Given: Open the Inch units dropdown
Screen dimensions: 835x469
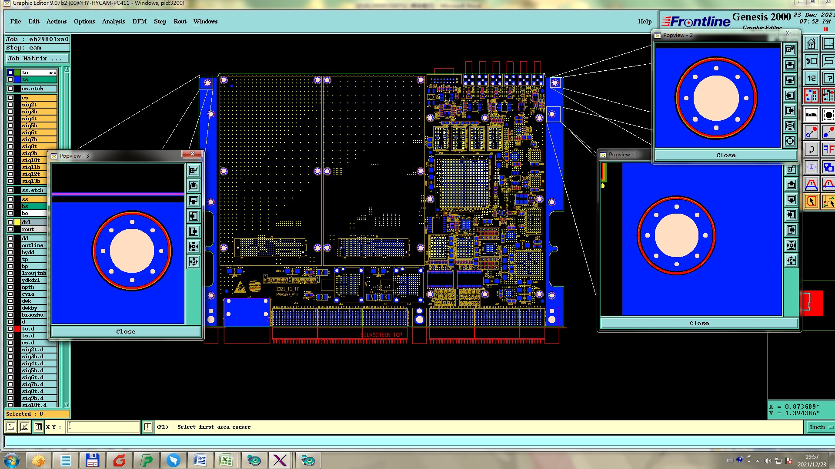Looking at the screenshot, I should [x=820, y=427].
